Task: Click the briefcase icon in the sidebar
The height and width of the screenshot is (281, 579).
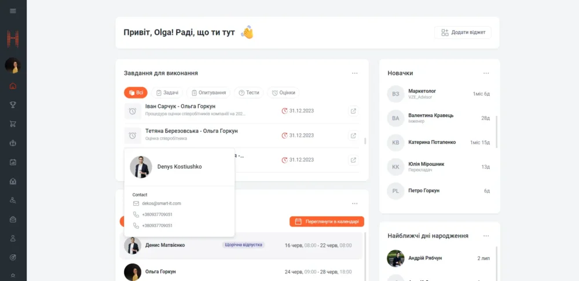Action: click(x=13, y=220)
